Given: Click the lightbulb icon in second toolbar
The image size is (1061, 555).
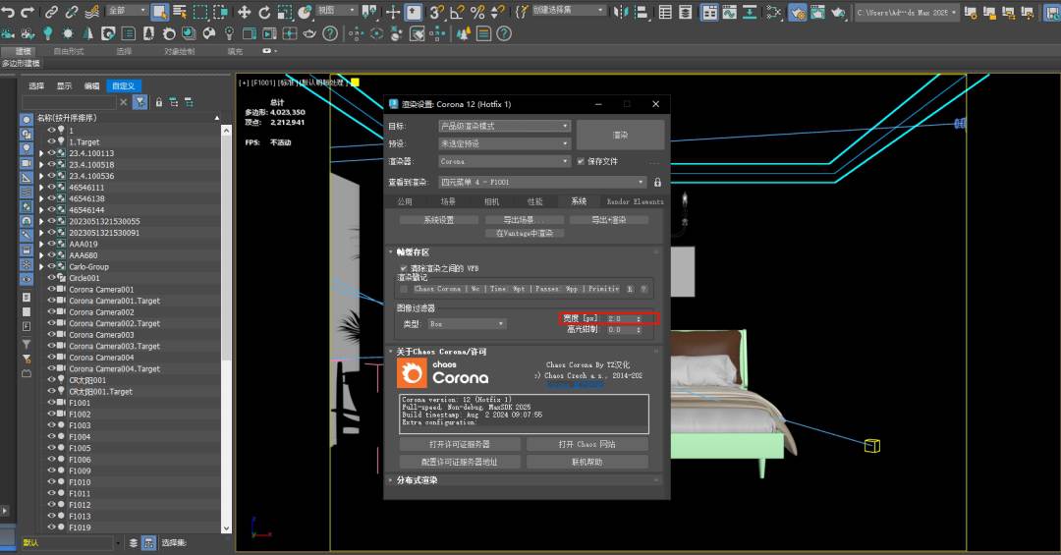Looking at the screenshot, I should click(47, 33).
